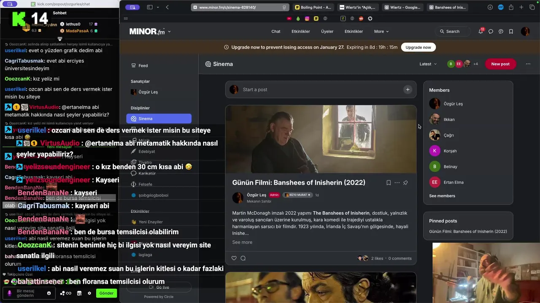Toggle the browser sidebar icon
The image size is (540, 303).
pyautogui.click(x=150, y=7)
